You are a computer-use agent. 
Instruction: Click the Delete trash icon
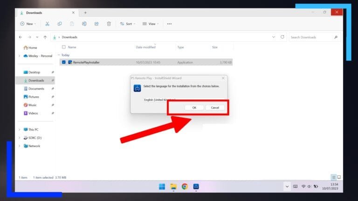click(109, 24)
